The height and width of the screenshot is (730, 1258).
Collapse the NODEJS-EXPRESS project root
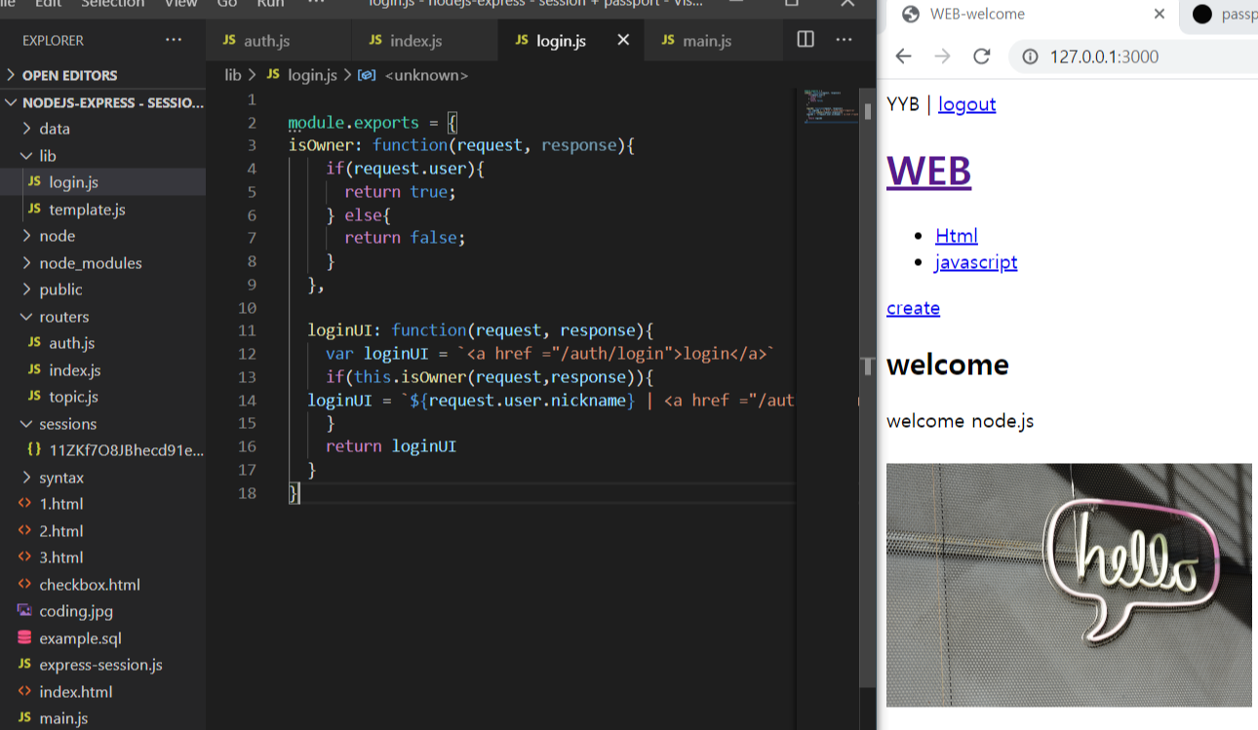(102, 102)
